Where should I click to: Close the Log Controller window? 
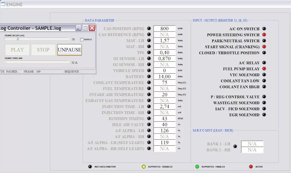point(92,28)
